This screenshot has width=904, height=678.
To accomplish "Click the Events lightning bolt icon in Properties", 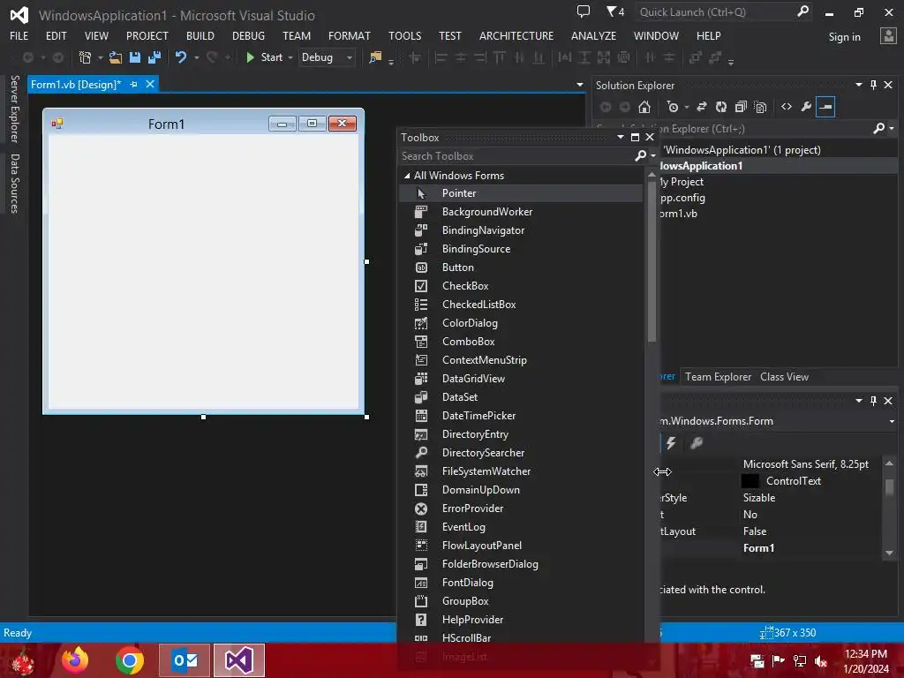I will [671, 443].
